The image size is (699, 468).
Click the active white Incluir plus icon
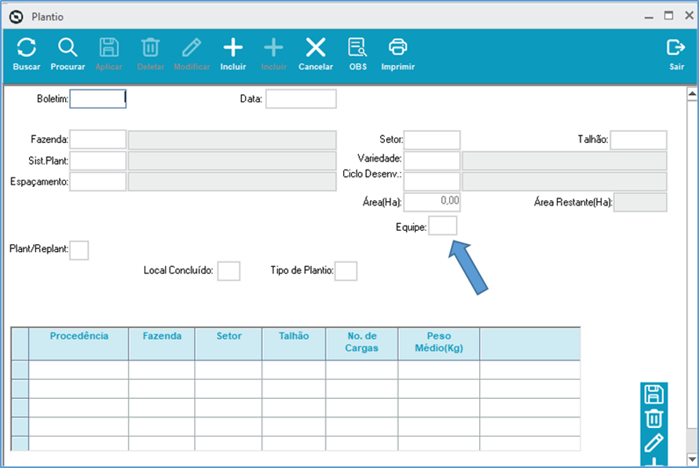[x=232, y=47]
